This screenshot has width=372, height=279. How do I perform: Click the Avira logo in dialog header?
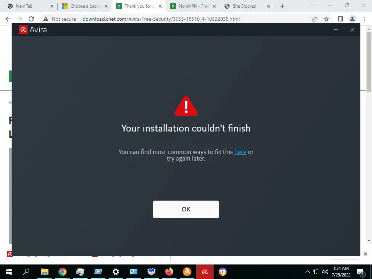coord(23,30)
